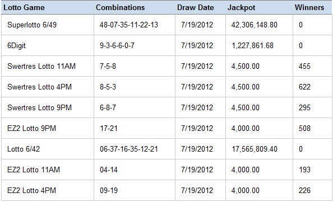
Task: Select Swertres Lotto 11AM row name
Action: [x=41, y=66]
